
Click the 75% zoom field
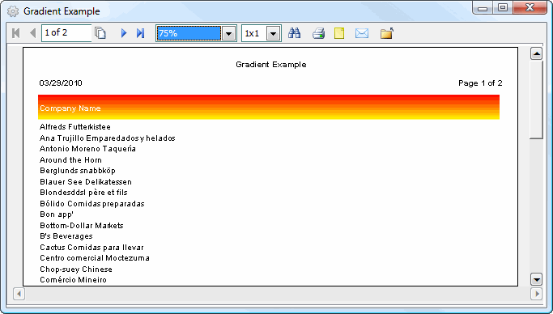[x=189, y=33]
